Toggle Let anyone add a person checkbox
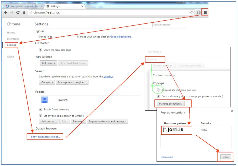 40,116
